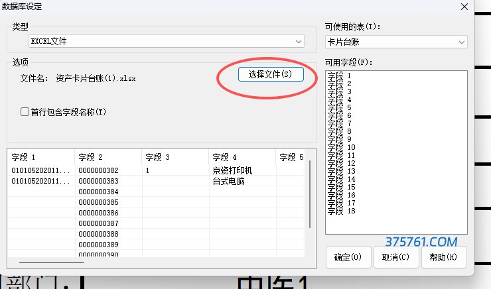Viewport: 491px width, 289px height.
Task: Select the 台式电脑 table cell
Action: coord(229,181)
